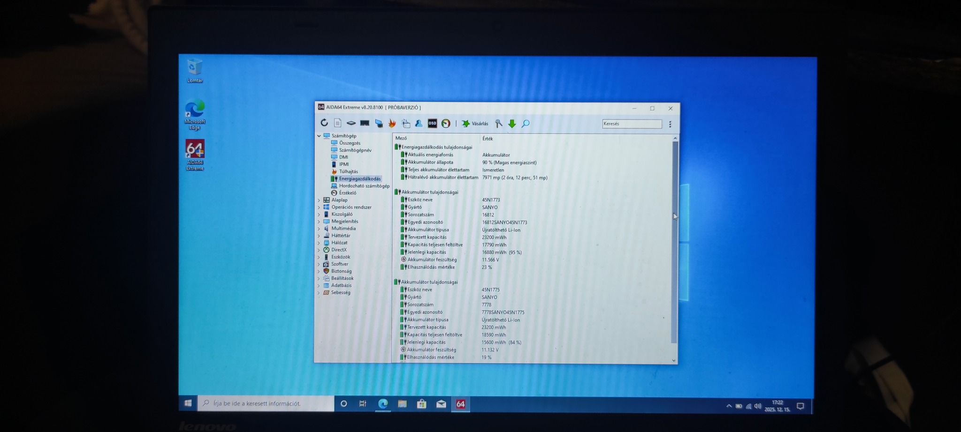This screenshot has width=961, height=432.
Task: Click the speaker volume tray icon
Action: (x=757, y=406)
